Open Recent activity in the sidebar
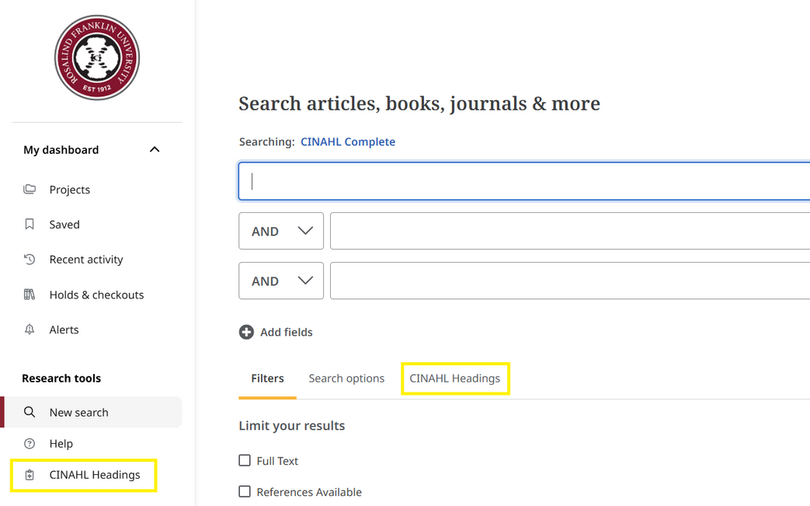 pyautogui.click(x=86, y=260)
